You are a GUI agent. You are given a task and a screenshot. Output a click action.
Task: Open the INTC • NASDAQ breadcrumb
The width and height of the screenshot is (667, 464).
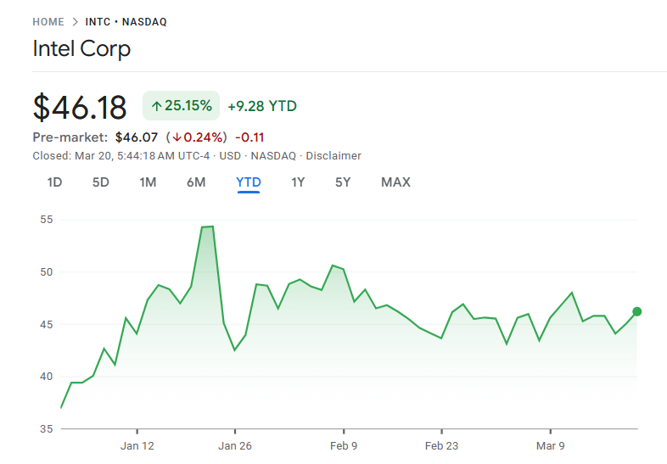tap(126, 21)
